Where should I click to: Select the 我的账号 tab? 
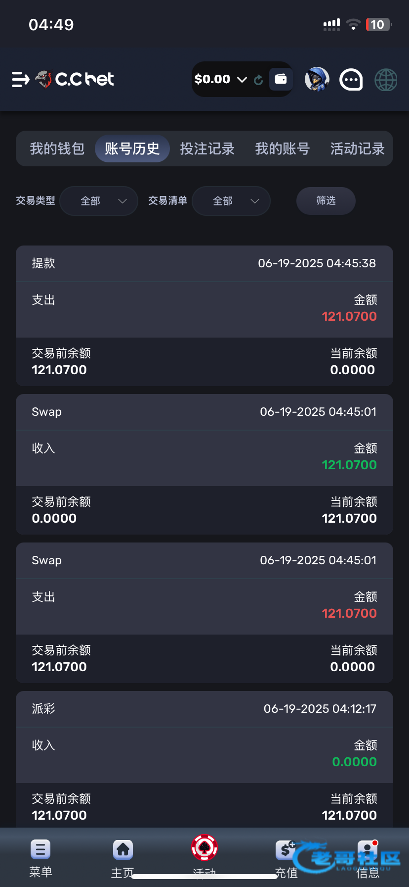(x=283, y=148)
